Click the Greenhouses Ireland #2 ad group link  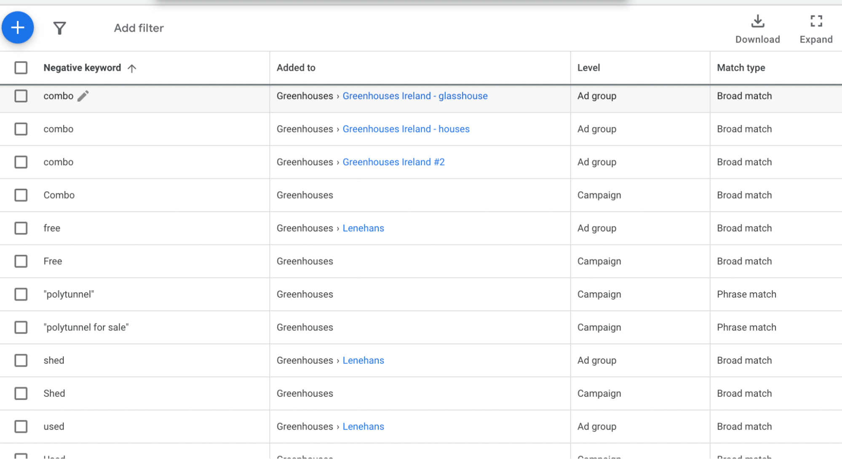(394, 162)
